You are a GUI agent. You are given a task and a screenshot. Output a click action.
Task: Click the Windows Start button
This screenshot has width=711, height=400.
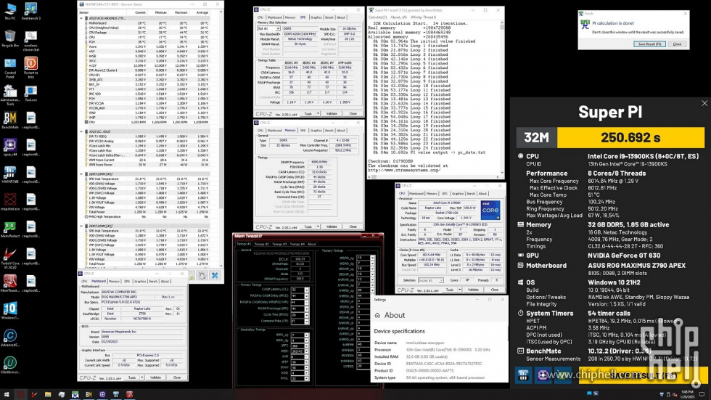click(x=7, y=395)
